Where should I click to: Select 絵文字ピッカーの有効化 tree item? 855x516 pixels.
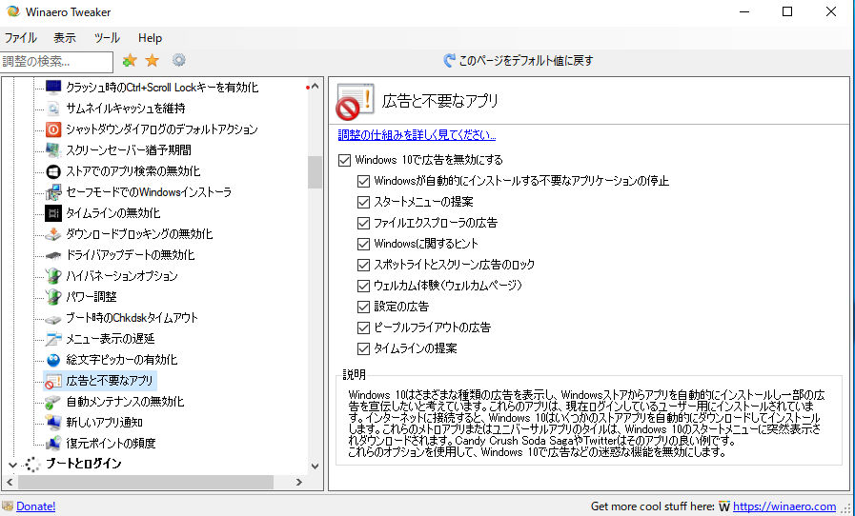pyautogui.click(x=122, y=360)
